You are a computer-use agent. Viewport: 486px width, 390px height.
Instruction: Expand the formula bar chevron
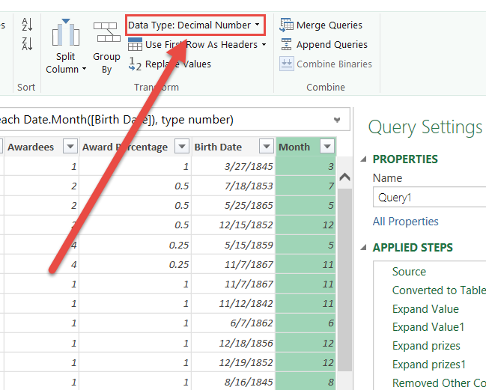click(337, 120)
